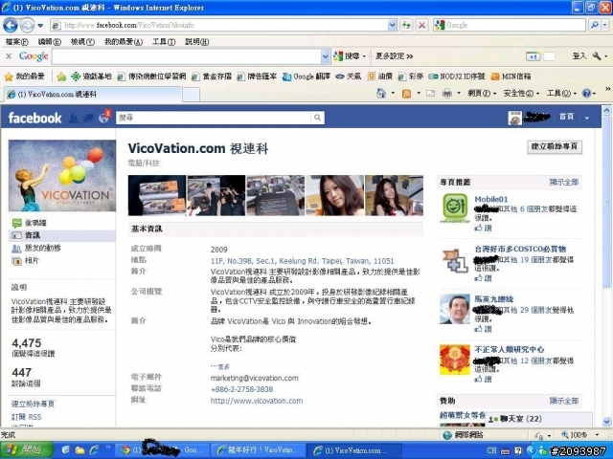Viewport: 613px width, 459px height.
Task: Click the VicoVation profile picture
Action: pyautogui.click(x=62, y=176)
